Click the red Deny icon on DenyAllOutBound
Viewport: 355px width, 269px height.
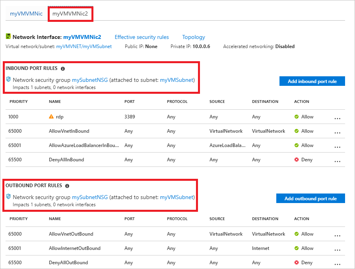tap(297, 262)
